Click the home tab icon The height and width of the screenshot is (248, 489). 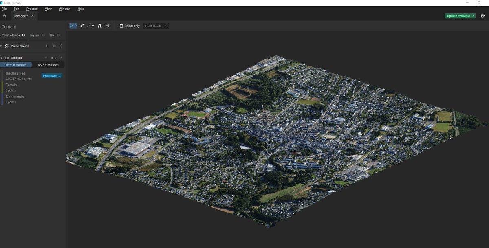coord(4,15)
